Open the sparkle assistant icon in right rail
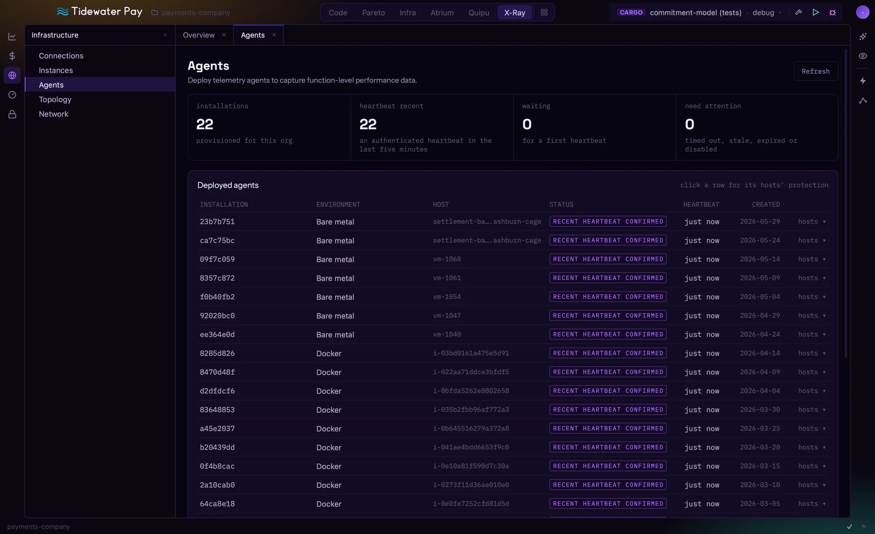875x534 pixels. point(863,36)
